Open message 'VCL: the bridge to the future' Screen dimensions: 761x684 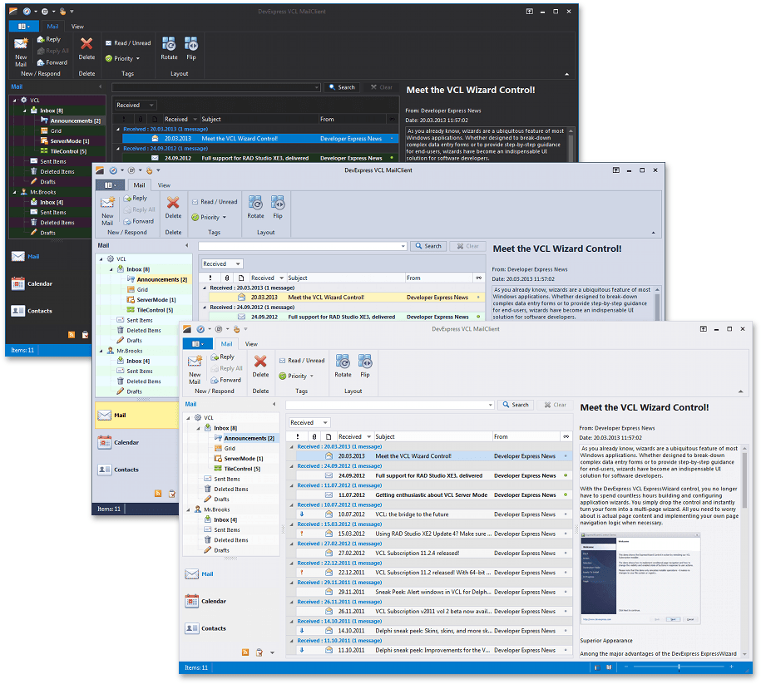tap(433, 514)
